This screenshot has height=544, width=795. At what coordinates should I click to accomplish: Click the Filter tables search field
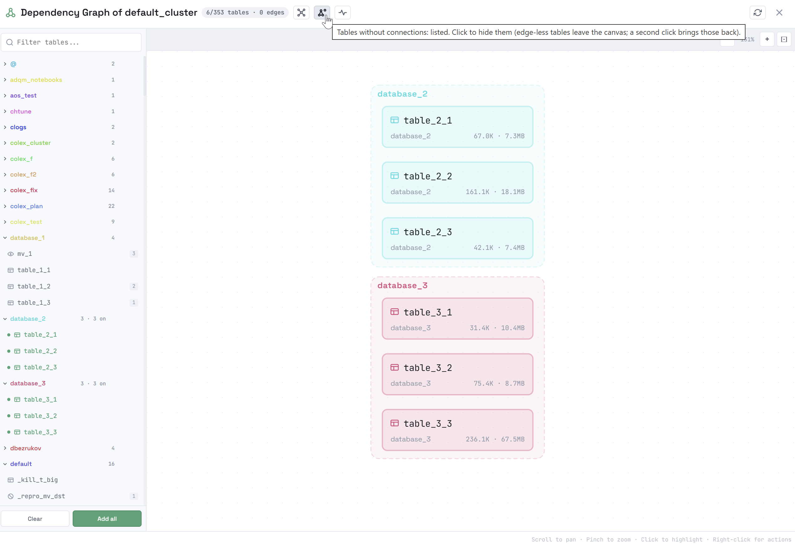pos(71,42)
